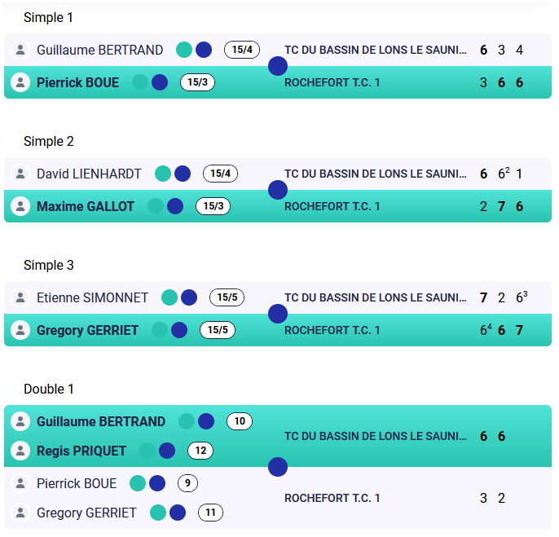Click the teal dot next to David LIENHARDT

pyautogui.click(x=163, y=174)
